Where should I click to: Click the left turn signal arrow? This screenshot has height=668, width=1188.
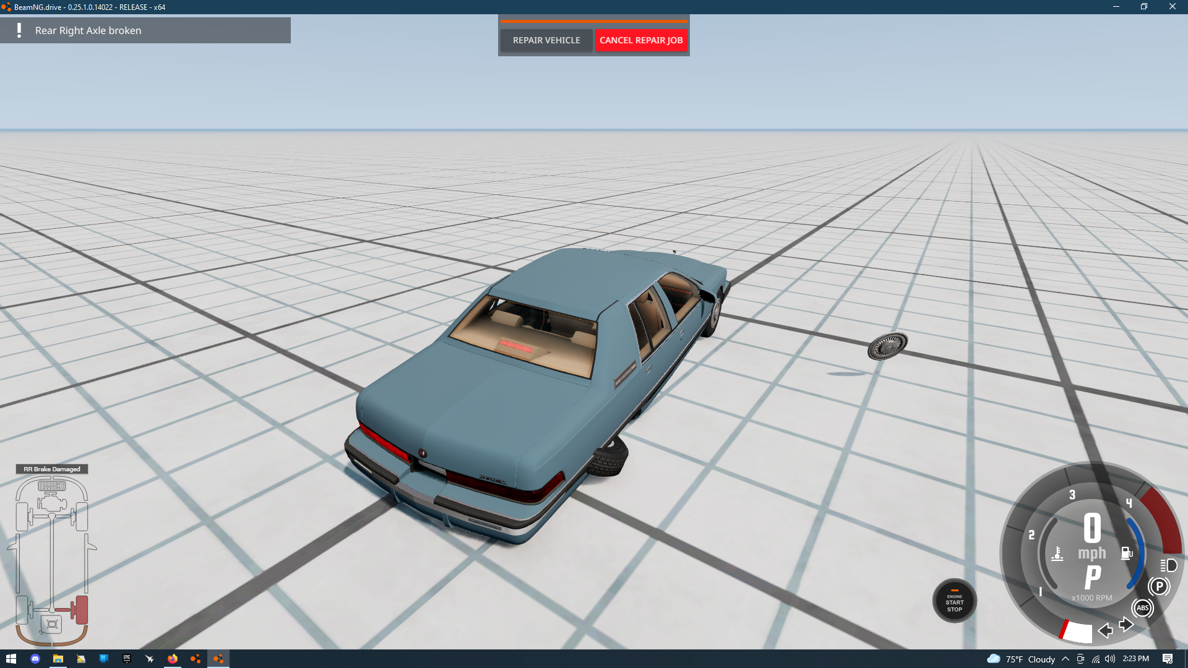click(1105, 630)
